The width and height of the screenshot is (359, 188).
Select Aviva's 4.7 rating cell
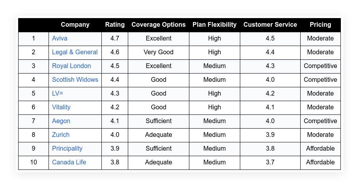click(x=115, y=38)
